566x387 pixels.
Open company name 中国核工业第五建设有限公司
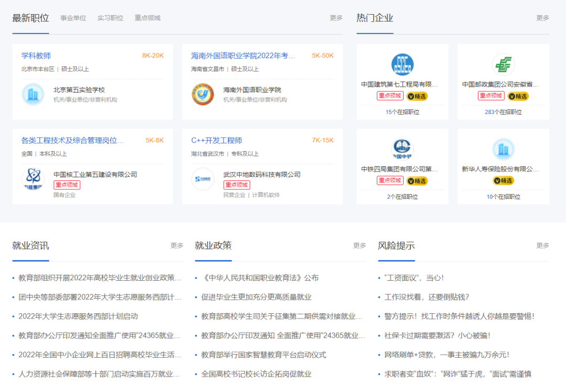tap(95, 174)
